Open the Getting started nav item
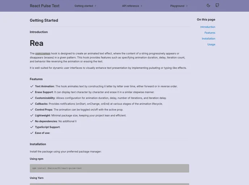This screenshot has height=185, width=249. coord(84,6)
